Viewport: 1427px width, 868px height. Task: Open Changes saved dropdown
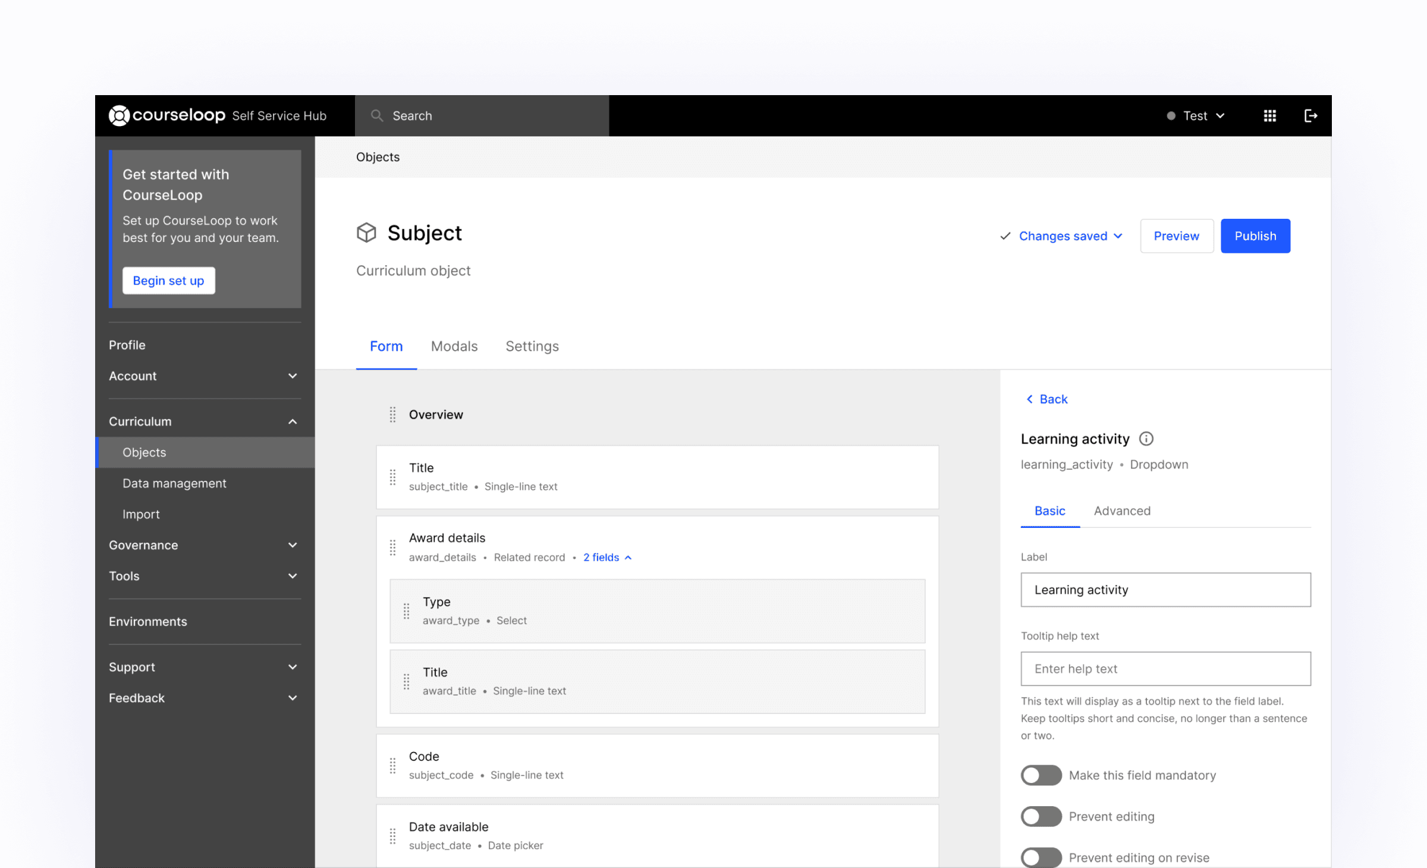[1063, 236]
